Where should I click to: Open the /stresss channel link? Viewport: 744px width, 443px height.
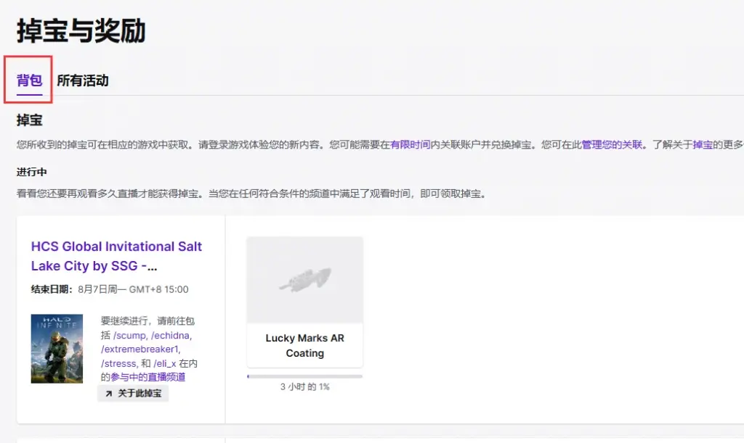[x=119, y=363]
